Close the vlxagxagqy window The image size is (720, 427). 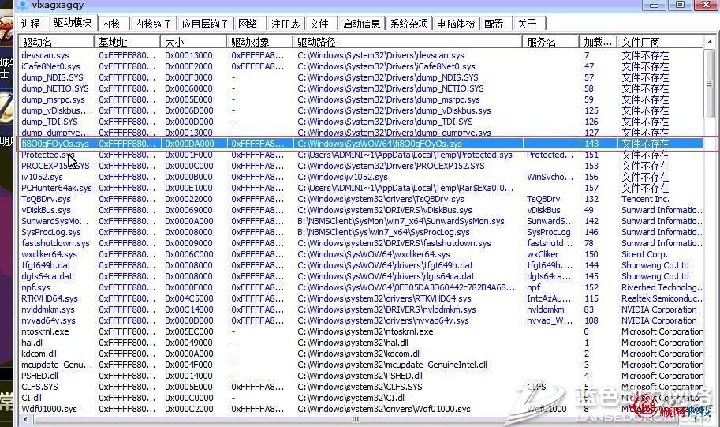(x=703, y=5)
